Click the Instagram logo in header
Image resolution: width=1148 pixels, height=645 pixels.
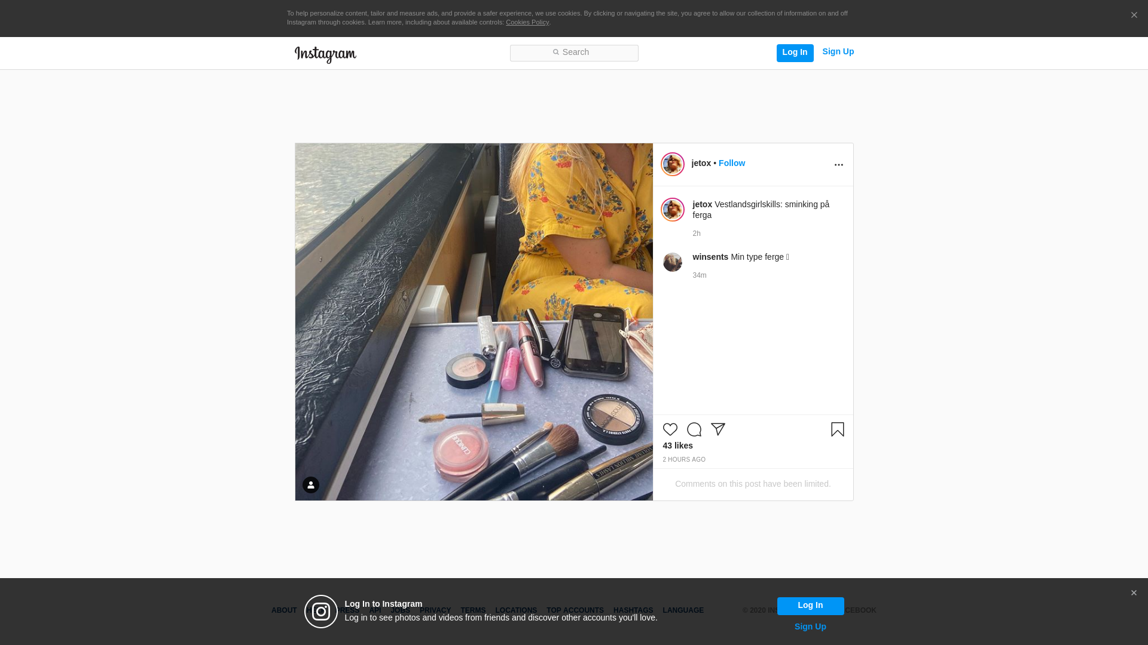click(325, 54)
